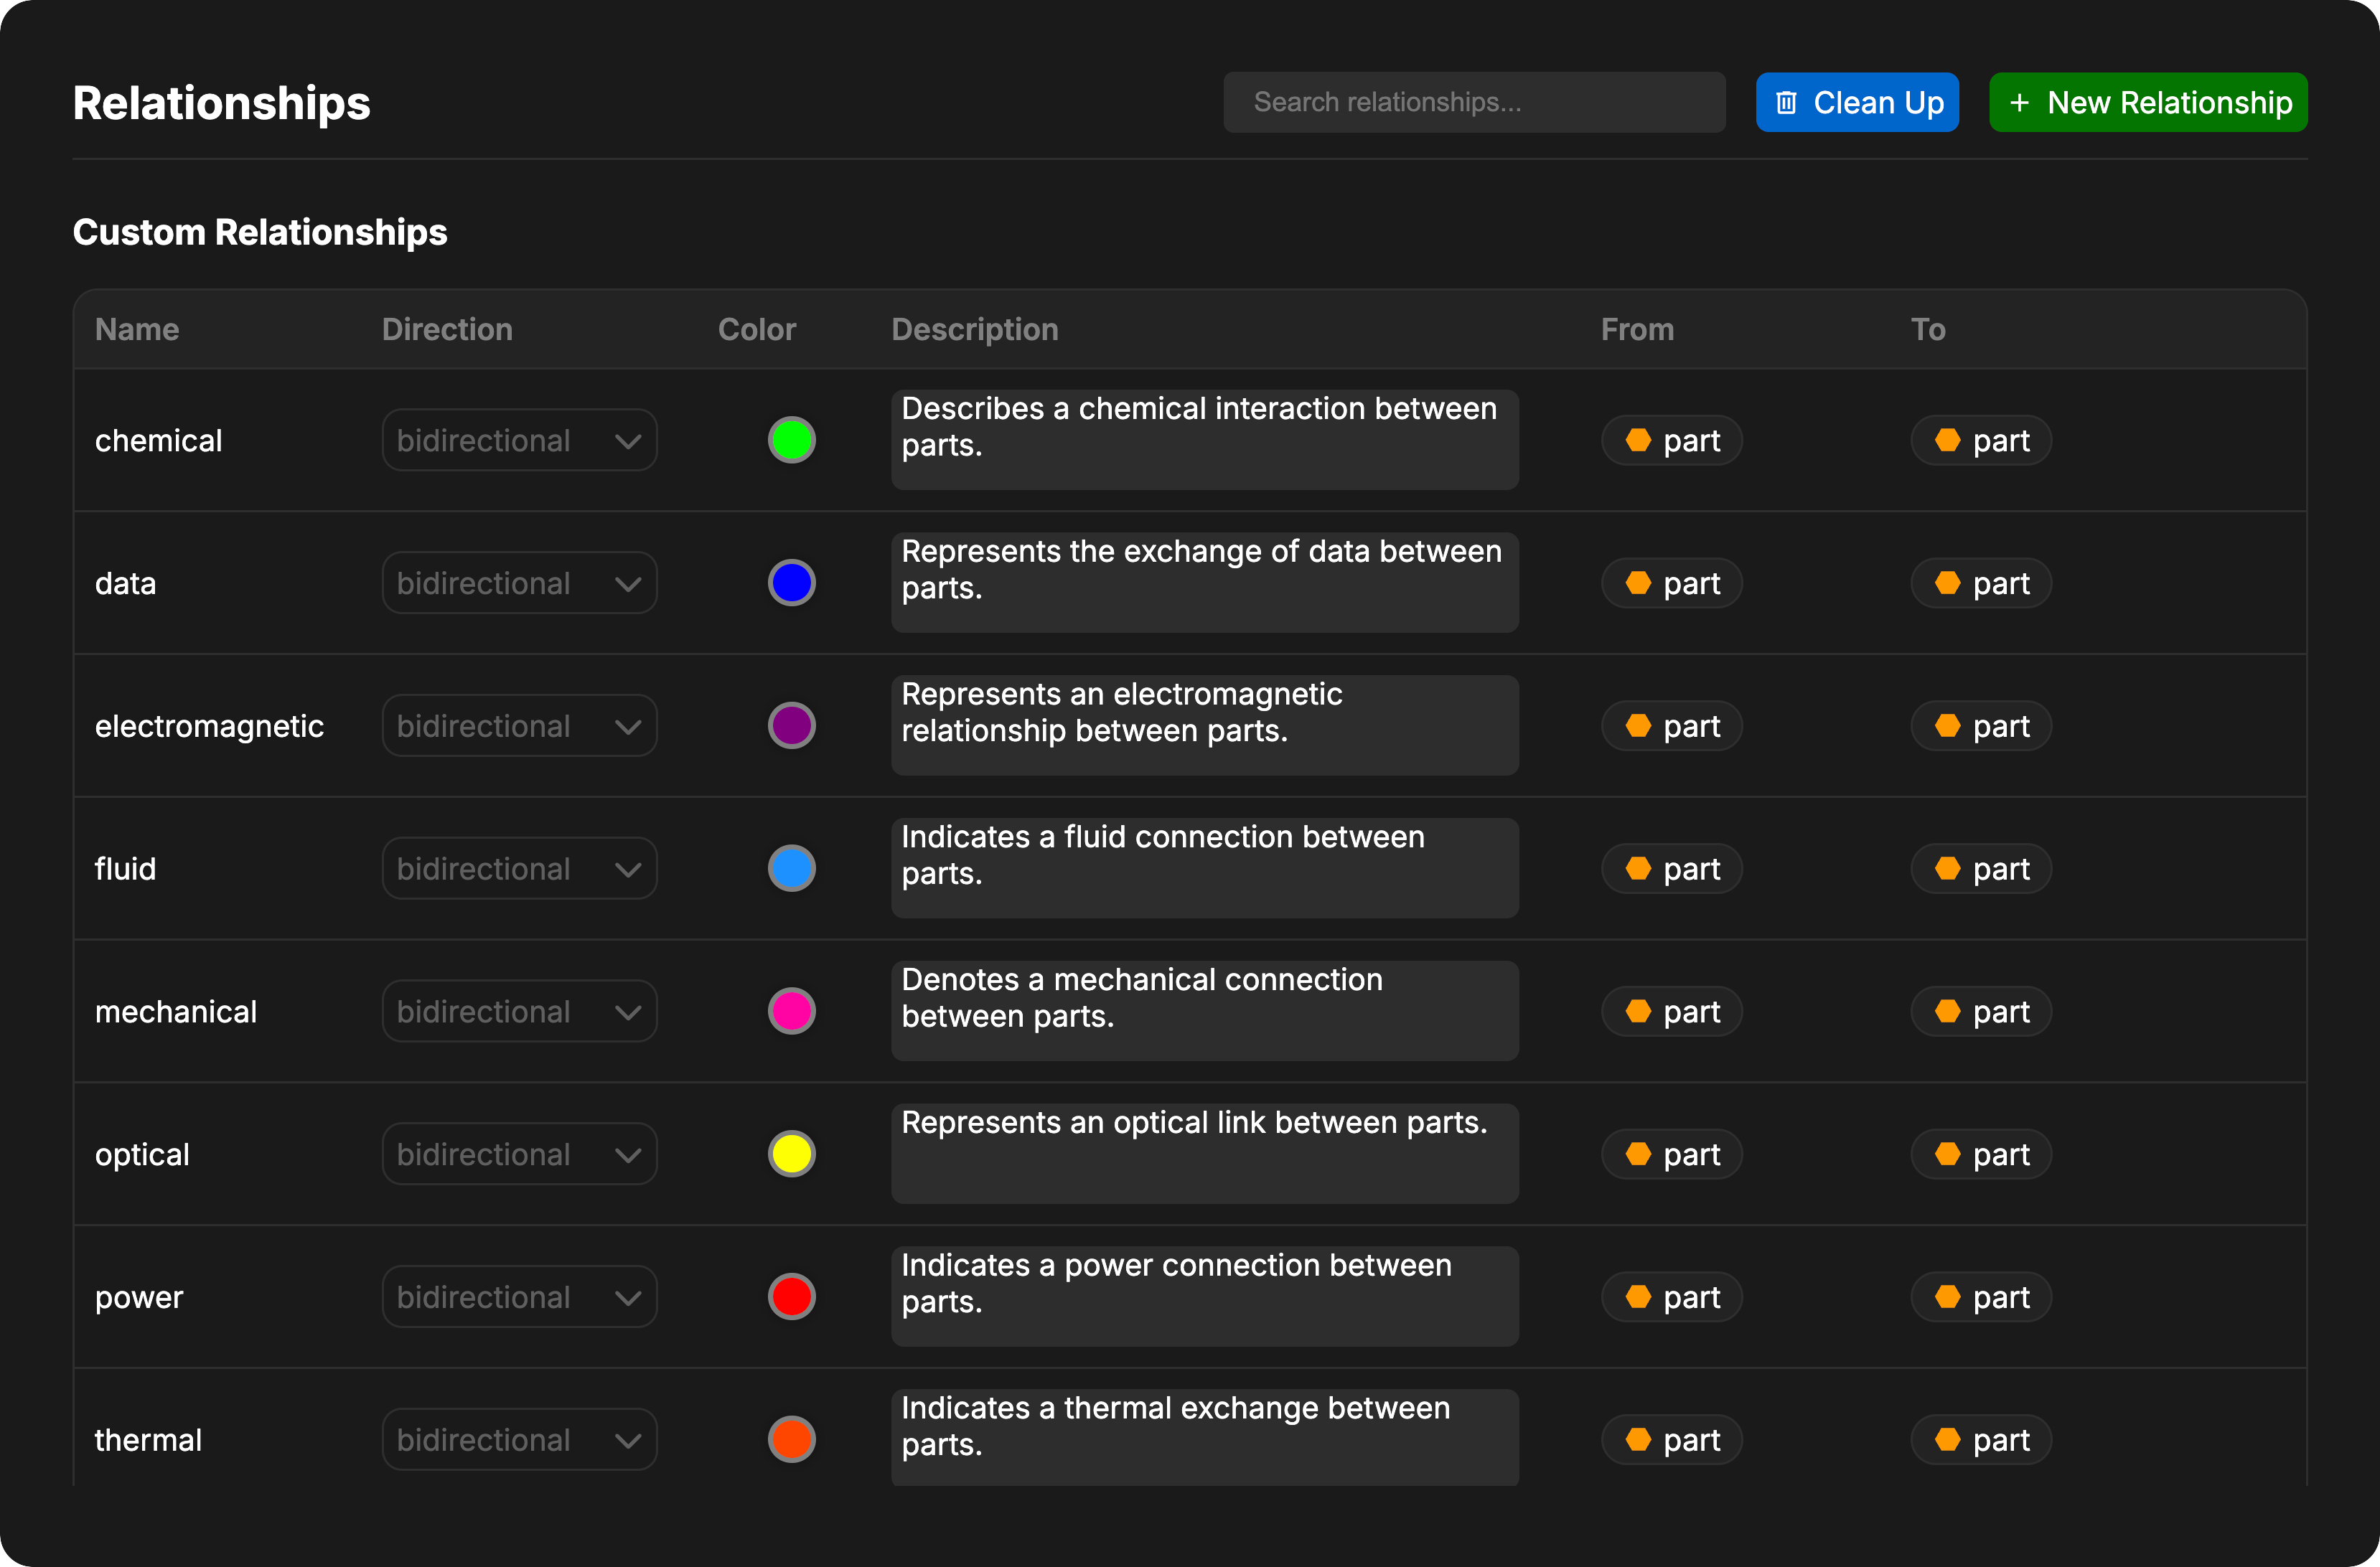Edit the data relationship description

tap(1204, 583)
